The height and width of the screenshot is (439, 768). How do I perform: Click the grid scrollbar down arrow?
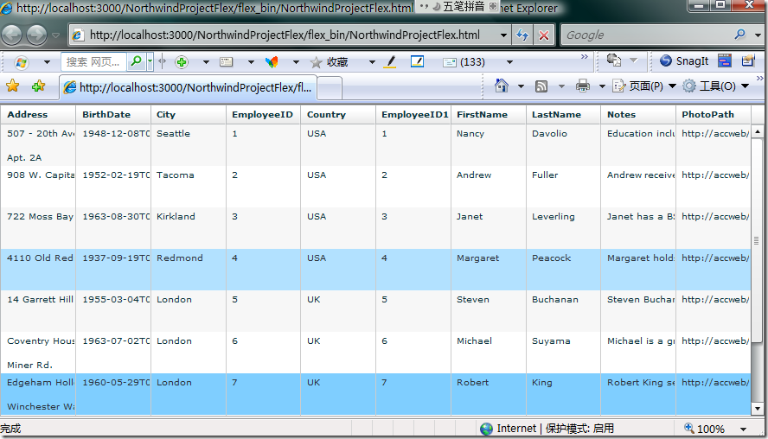coord(758,408)
